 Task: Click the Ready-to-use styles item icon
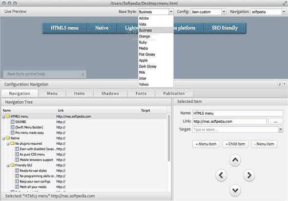(x=17, y=171)
